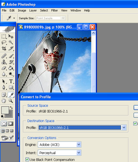
Task: Click the feather Adobe Online image
Action: coord(8,29)
